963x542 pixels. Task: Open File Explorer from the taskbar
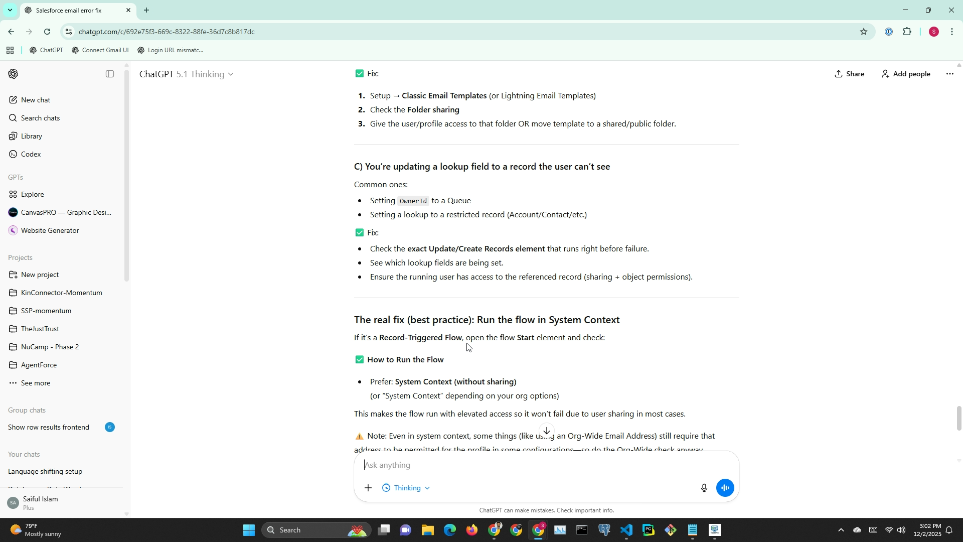click(427, 530)
